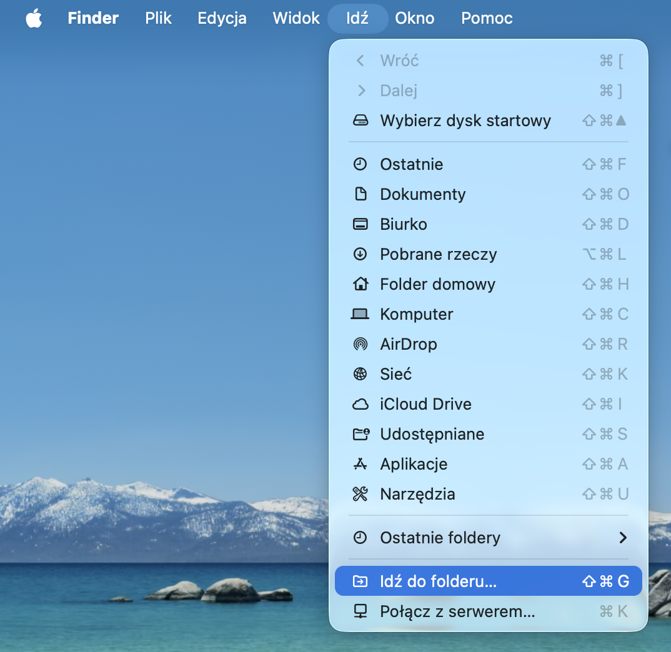Open the Pomoc menu
This screenshot has height=652, width=671.
pos(487,18)
